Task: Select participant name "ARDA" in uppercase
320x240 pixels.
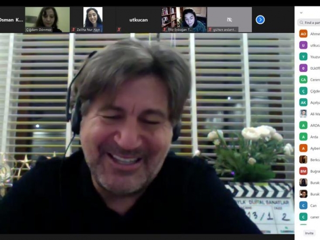Action: coord(315,125)
